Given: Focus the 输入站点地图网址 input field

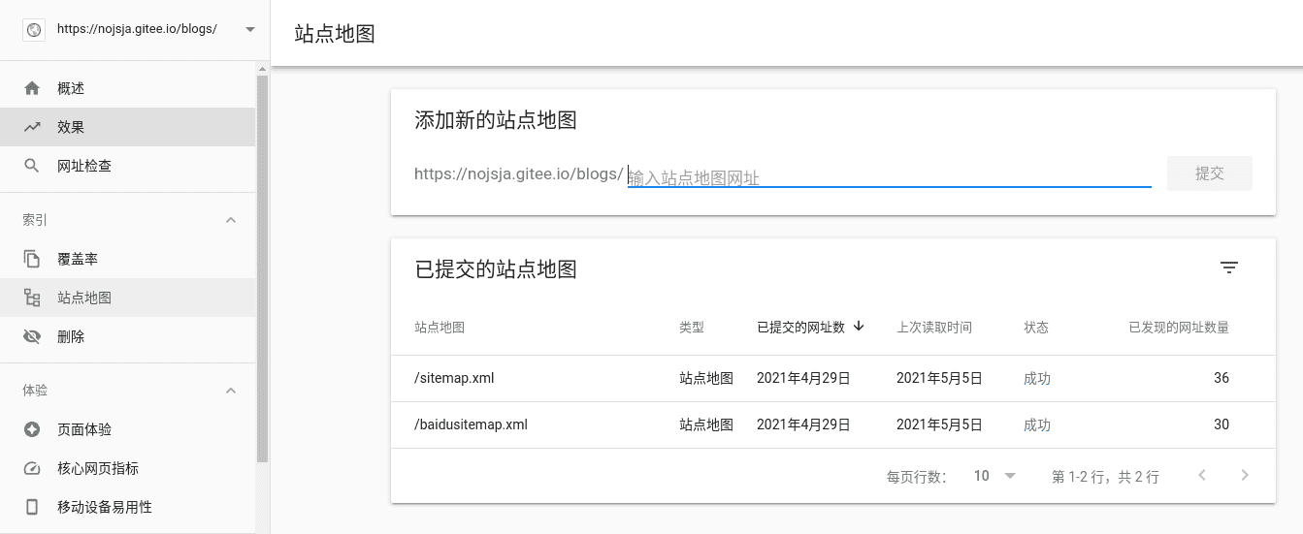Looking at the screenshot, I should [x=889, y=176].
